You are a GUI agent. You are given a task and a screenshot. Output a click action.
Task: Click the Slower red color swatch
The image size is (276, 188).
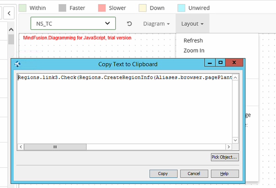(x=102, y=8)
